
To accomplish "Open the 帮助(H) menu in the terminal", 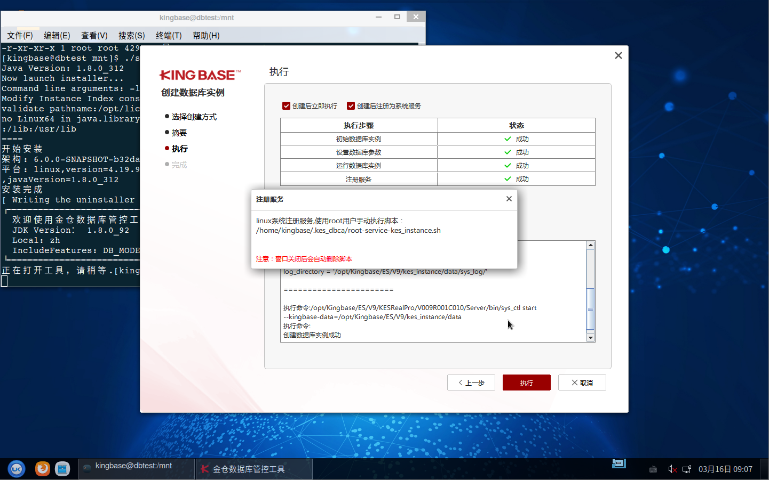I will [x=206, y=35].
